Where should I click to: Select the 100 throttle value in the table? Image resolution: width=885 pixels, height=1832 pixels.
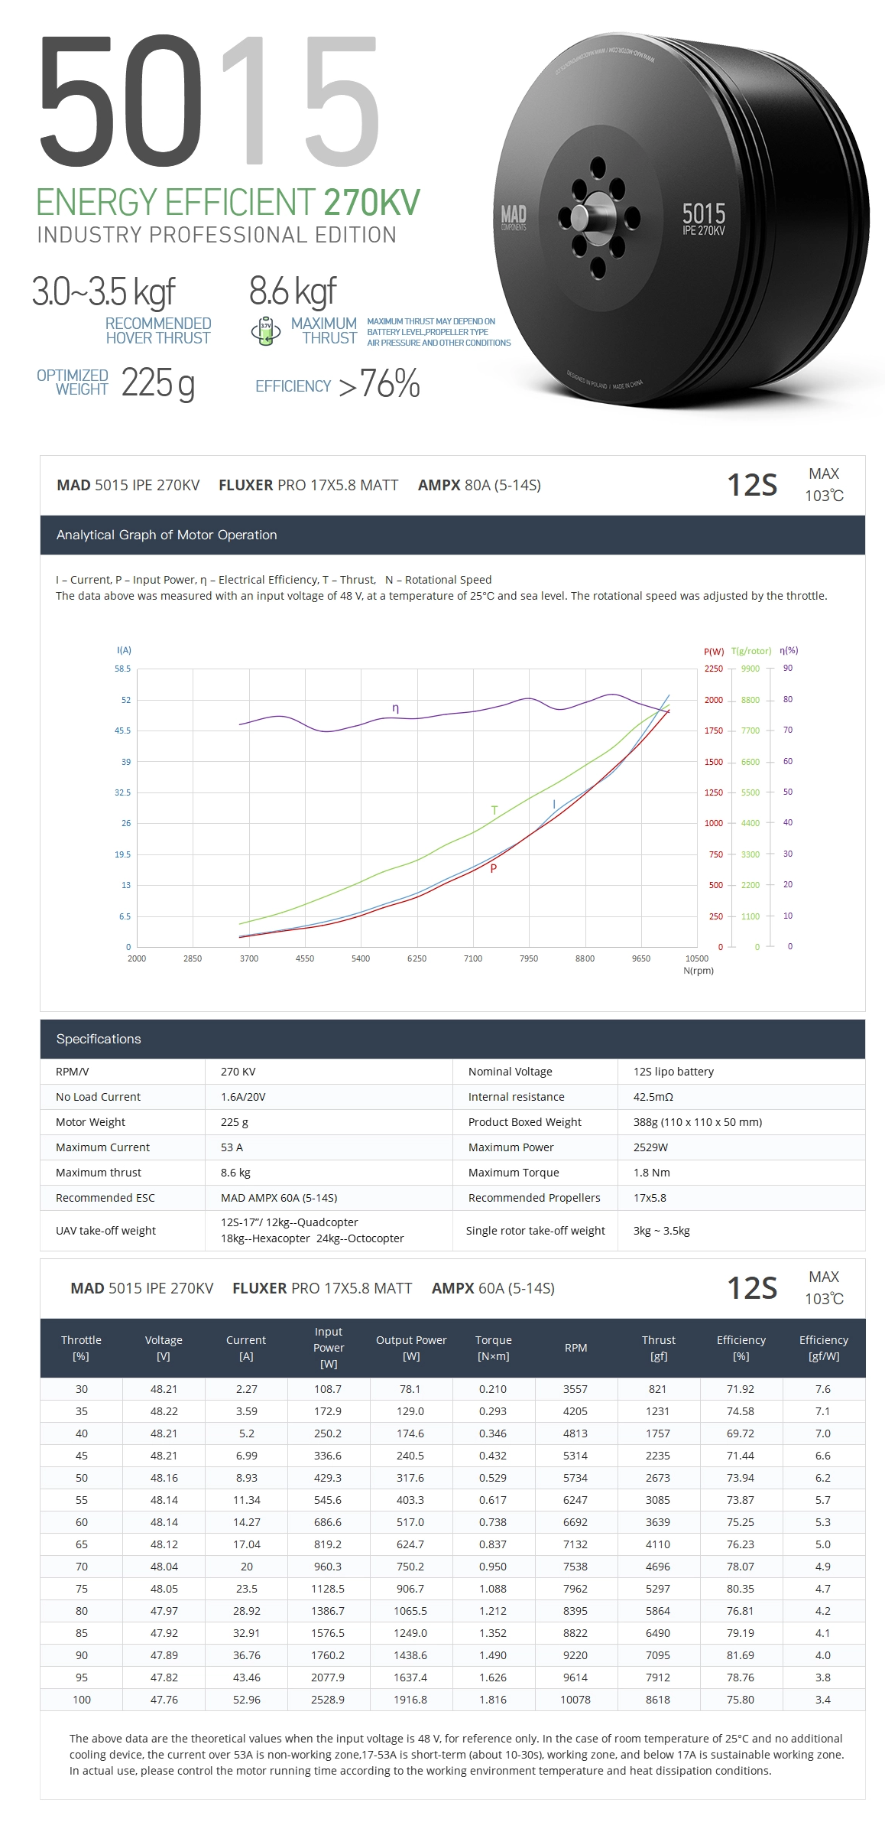[82, 1700]
